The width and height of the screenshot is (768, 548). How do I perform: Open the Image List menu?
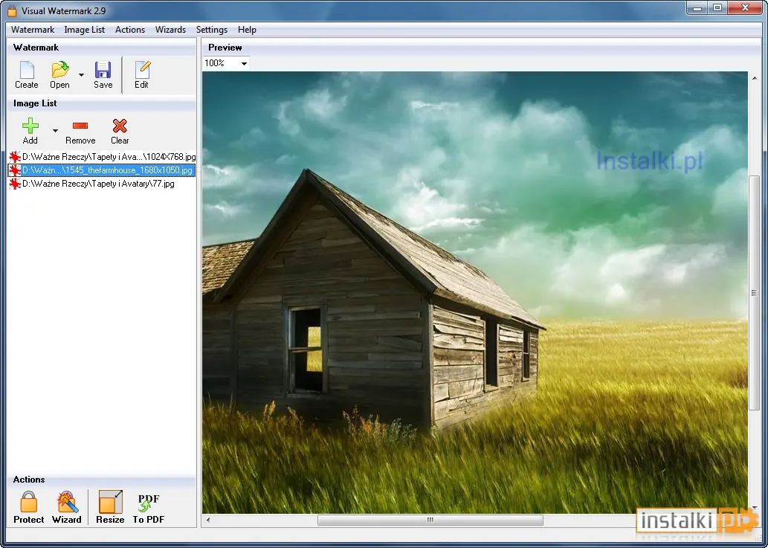point(84,30)
